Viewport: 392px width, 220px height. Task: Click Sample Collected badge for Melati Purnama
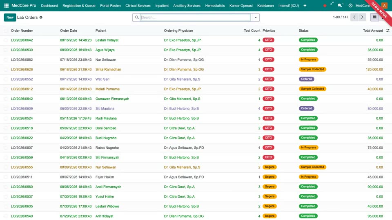click(312, 89)
